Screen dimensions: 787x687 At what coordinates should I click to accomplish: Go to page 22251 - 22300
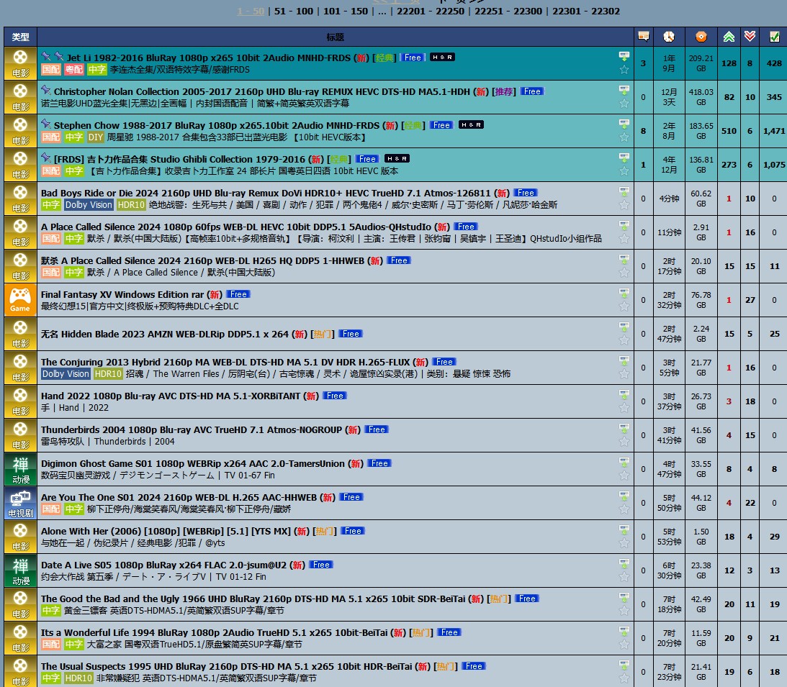coord(508,11)
